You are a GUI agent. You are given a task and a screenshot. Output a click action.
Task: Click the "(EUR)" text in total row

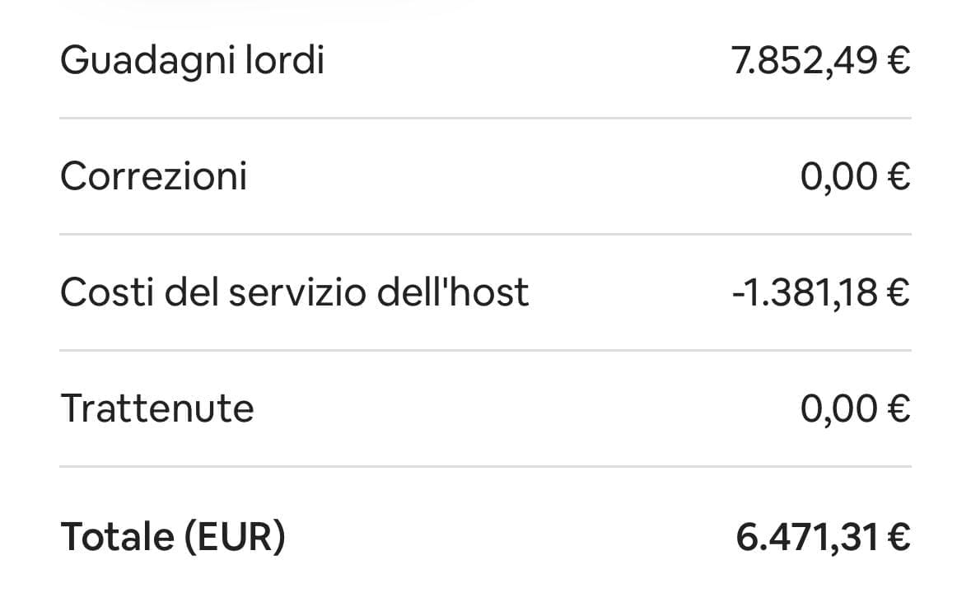pos(236,537)
